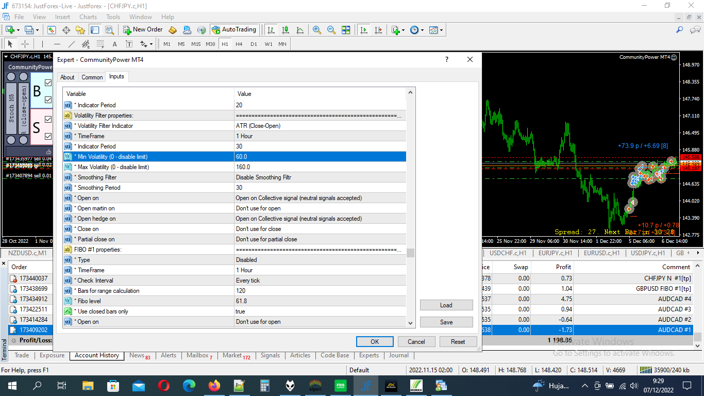Open MetaEditor via the yellow book icon
Image resolution: width=704 pixels, height=396 pixels.
[x=173, y=30]
